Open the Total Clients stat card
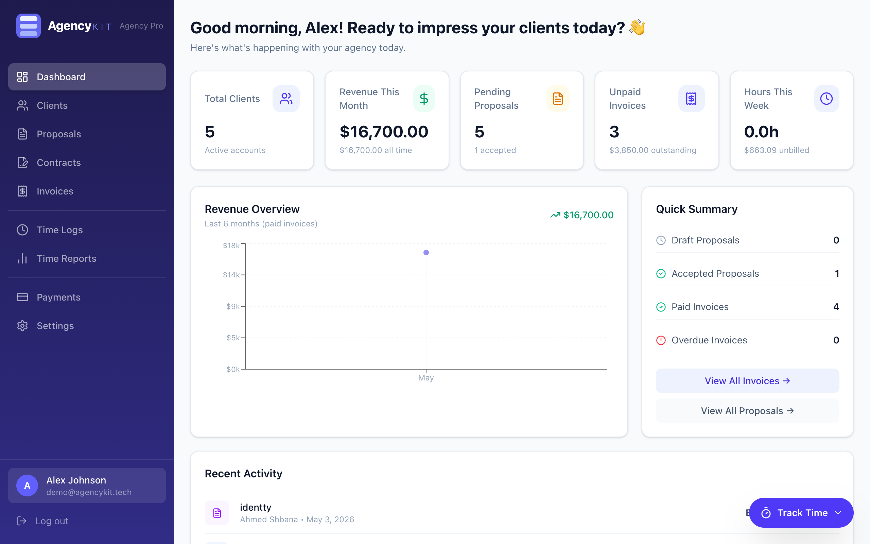 [x=252, y=120]
